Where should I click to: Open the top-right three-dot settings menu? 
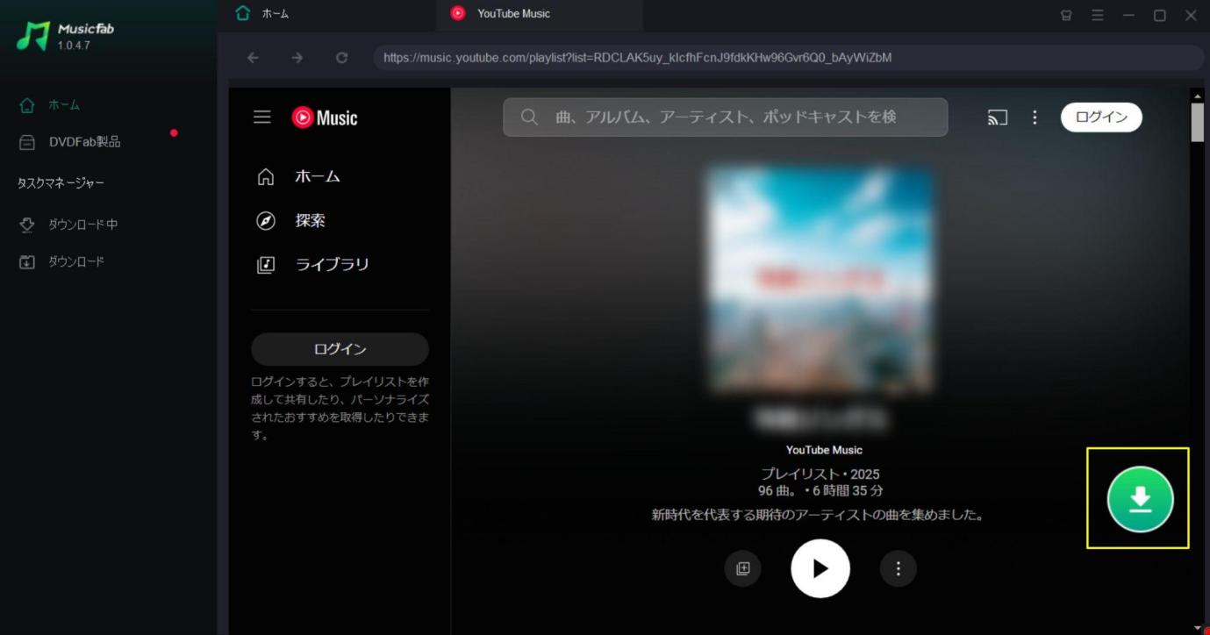pyautogui.click(x=1035, y=118)
